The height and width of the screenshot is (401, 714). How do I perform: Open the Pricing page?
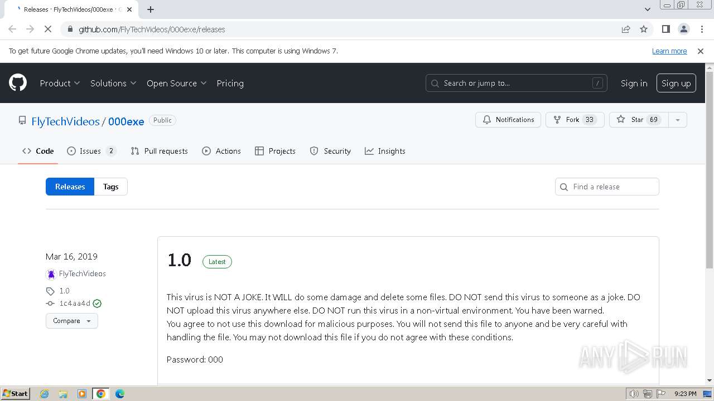230,83
